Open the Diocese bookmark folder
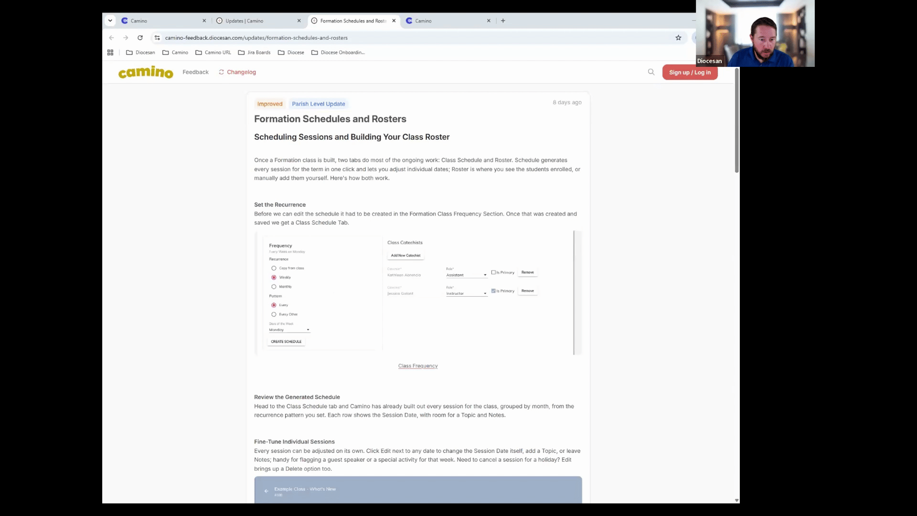 pyautogui.click(x=291, y=53)
